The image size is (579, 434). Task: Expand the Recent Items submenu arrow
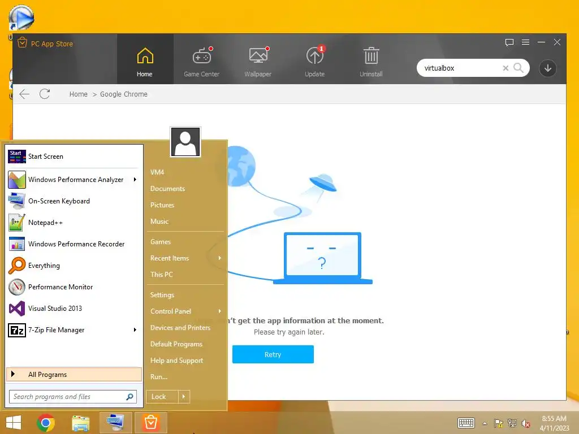pyautogui.click(x=220, y=258)
